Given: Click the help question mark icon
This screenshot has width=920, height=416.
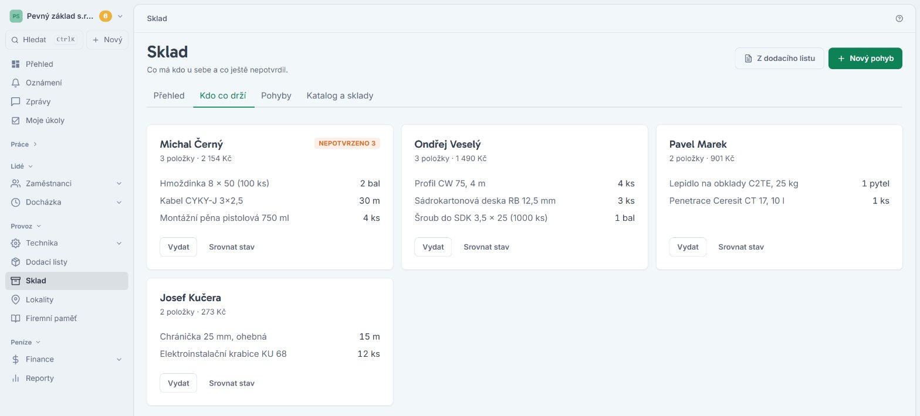Looking at the screenshot, I should pyautogui.click(x=899, y=19).
